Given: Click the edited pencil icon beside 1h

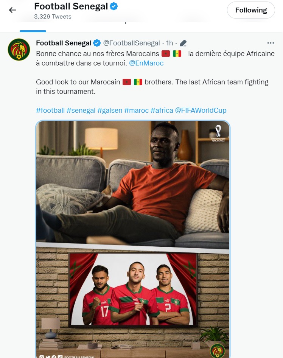Looking at the screenshot, I should (x=183, y=43).
